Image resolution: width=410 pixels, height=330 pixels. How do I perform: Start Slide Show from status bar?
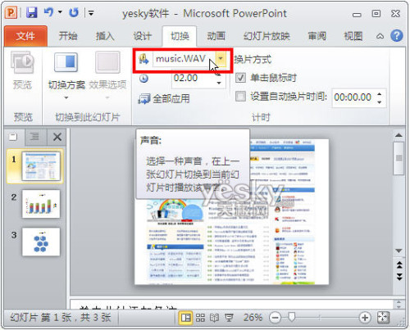229,318
